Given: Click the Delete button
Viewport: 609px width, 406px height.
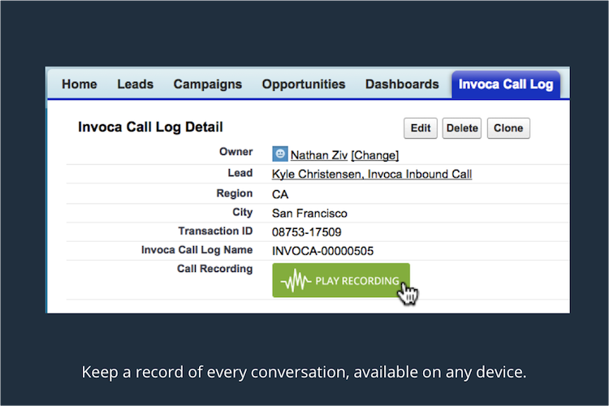Looking at the screenshot, I should point(462,128).
